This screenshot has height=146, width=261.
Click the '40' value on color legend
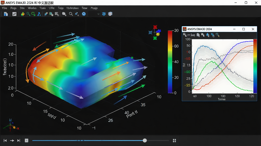tap(176, 62)
